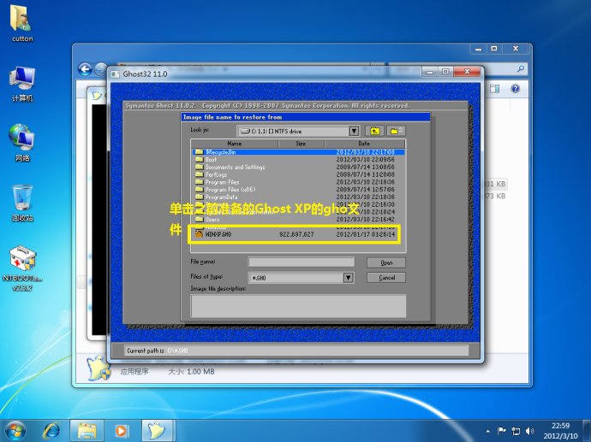Select the Users folder

coord(299,220)
